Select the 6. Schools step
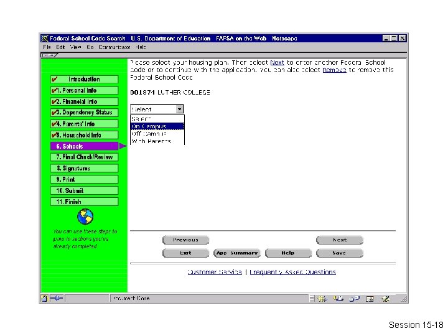This screenshot has width=448, height=336. [x=84, y=146]
